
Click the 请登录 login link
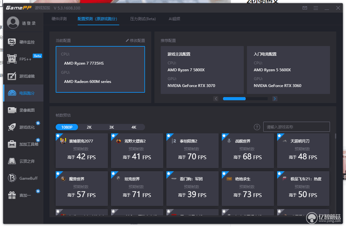(x=29, y=23)
